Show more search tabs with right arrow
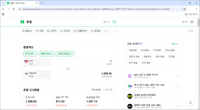 click(108, 31)
